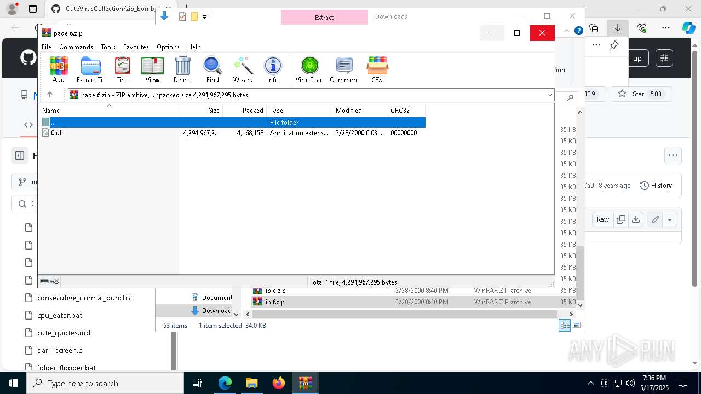Click the SFX toolbar icon
701x394 pixels.
coord(377,69)
